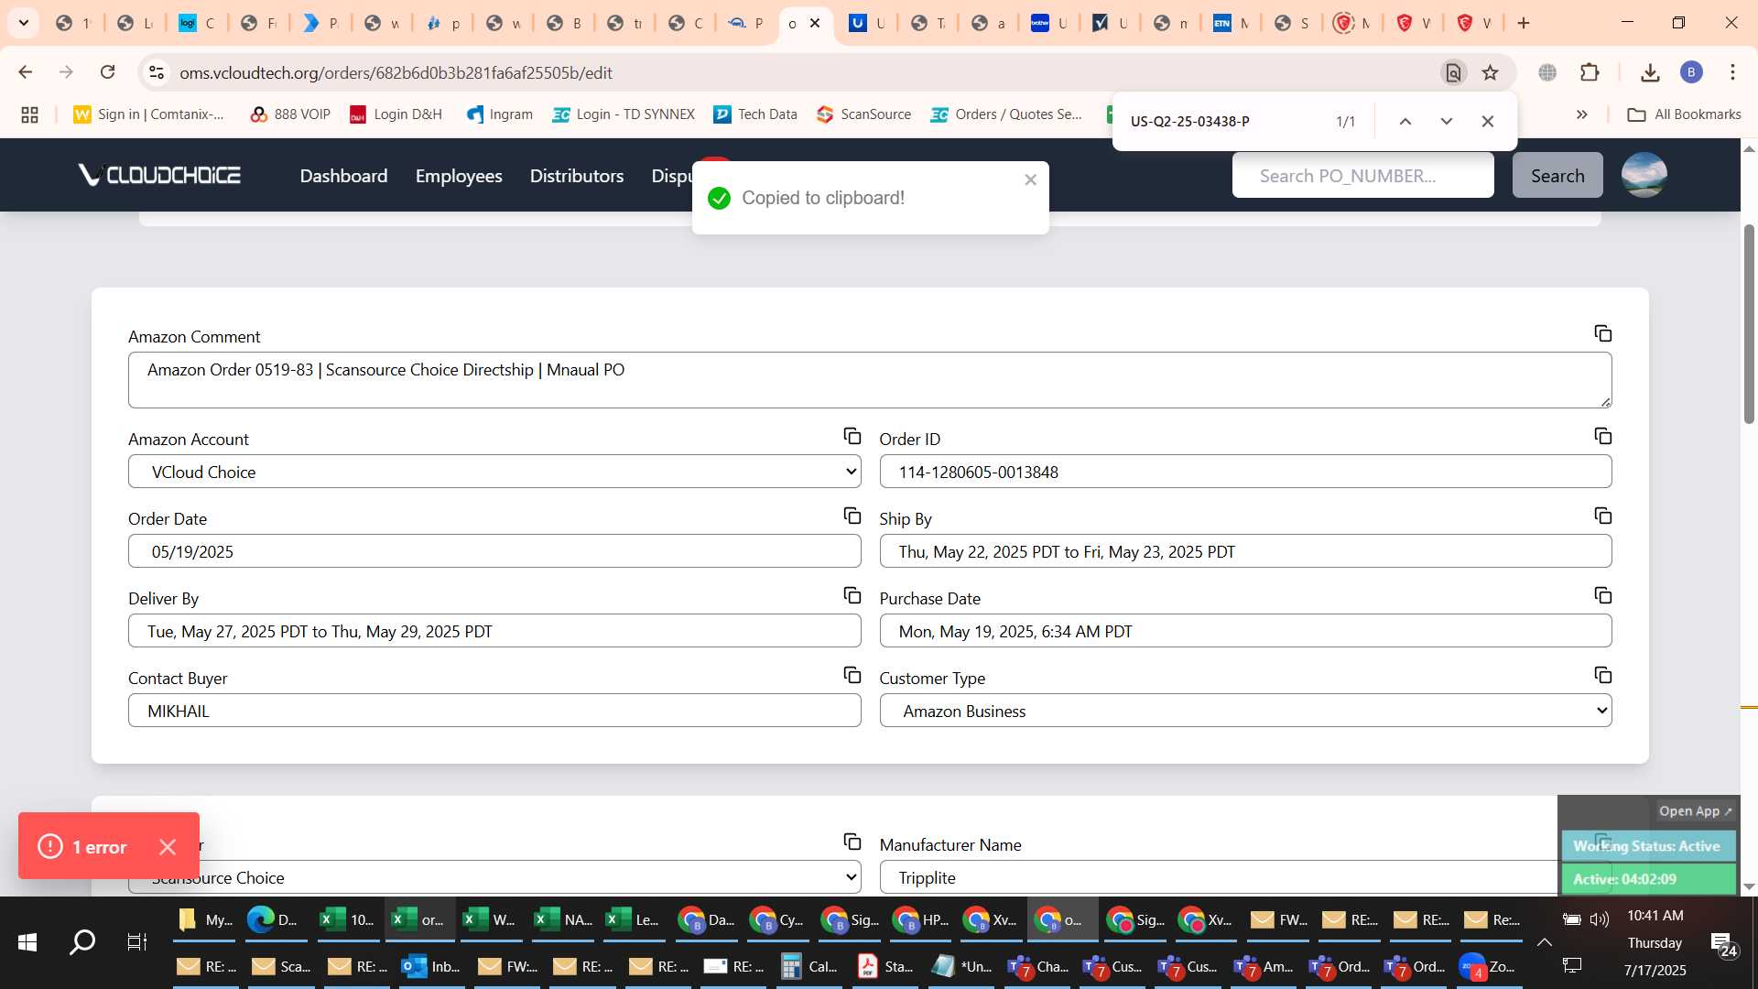Copy the Purchase Date value

1602,595
